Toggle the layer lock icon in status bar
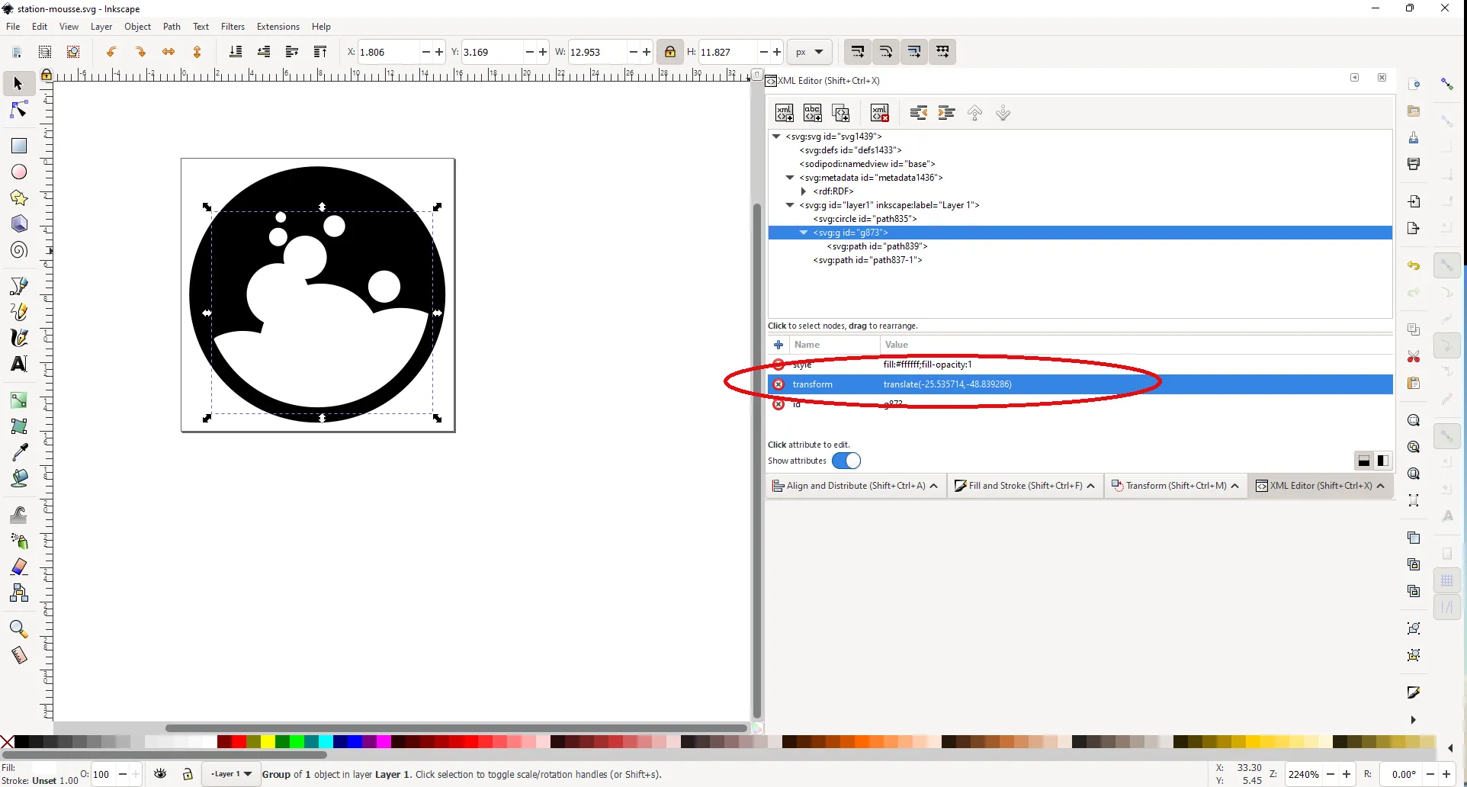Screen dimensions: 1467x787 tap(188, 774)
